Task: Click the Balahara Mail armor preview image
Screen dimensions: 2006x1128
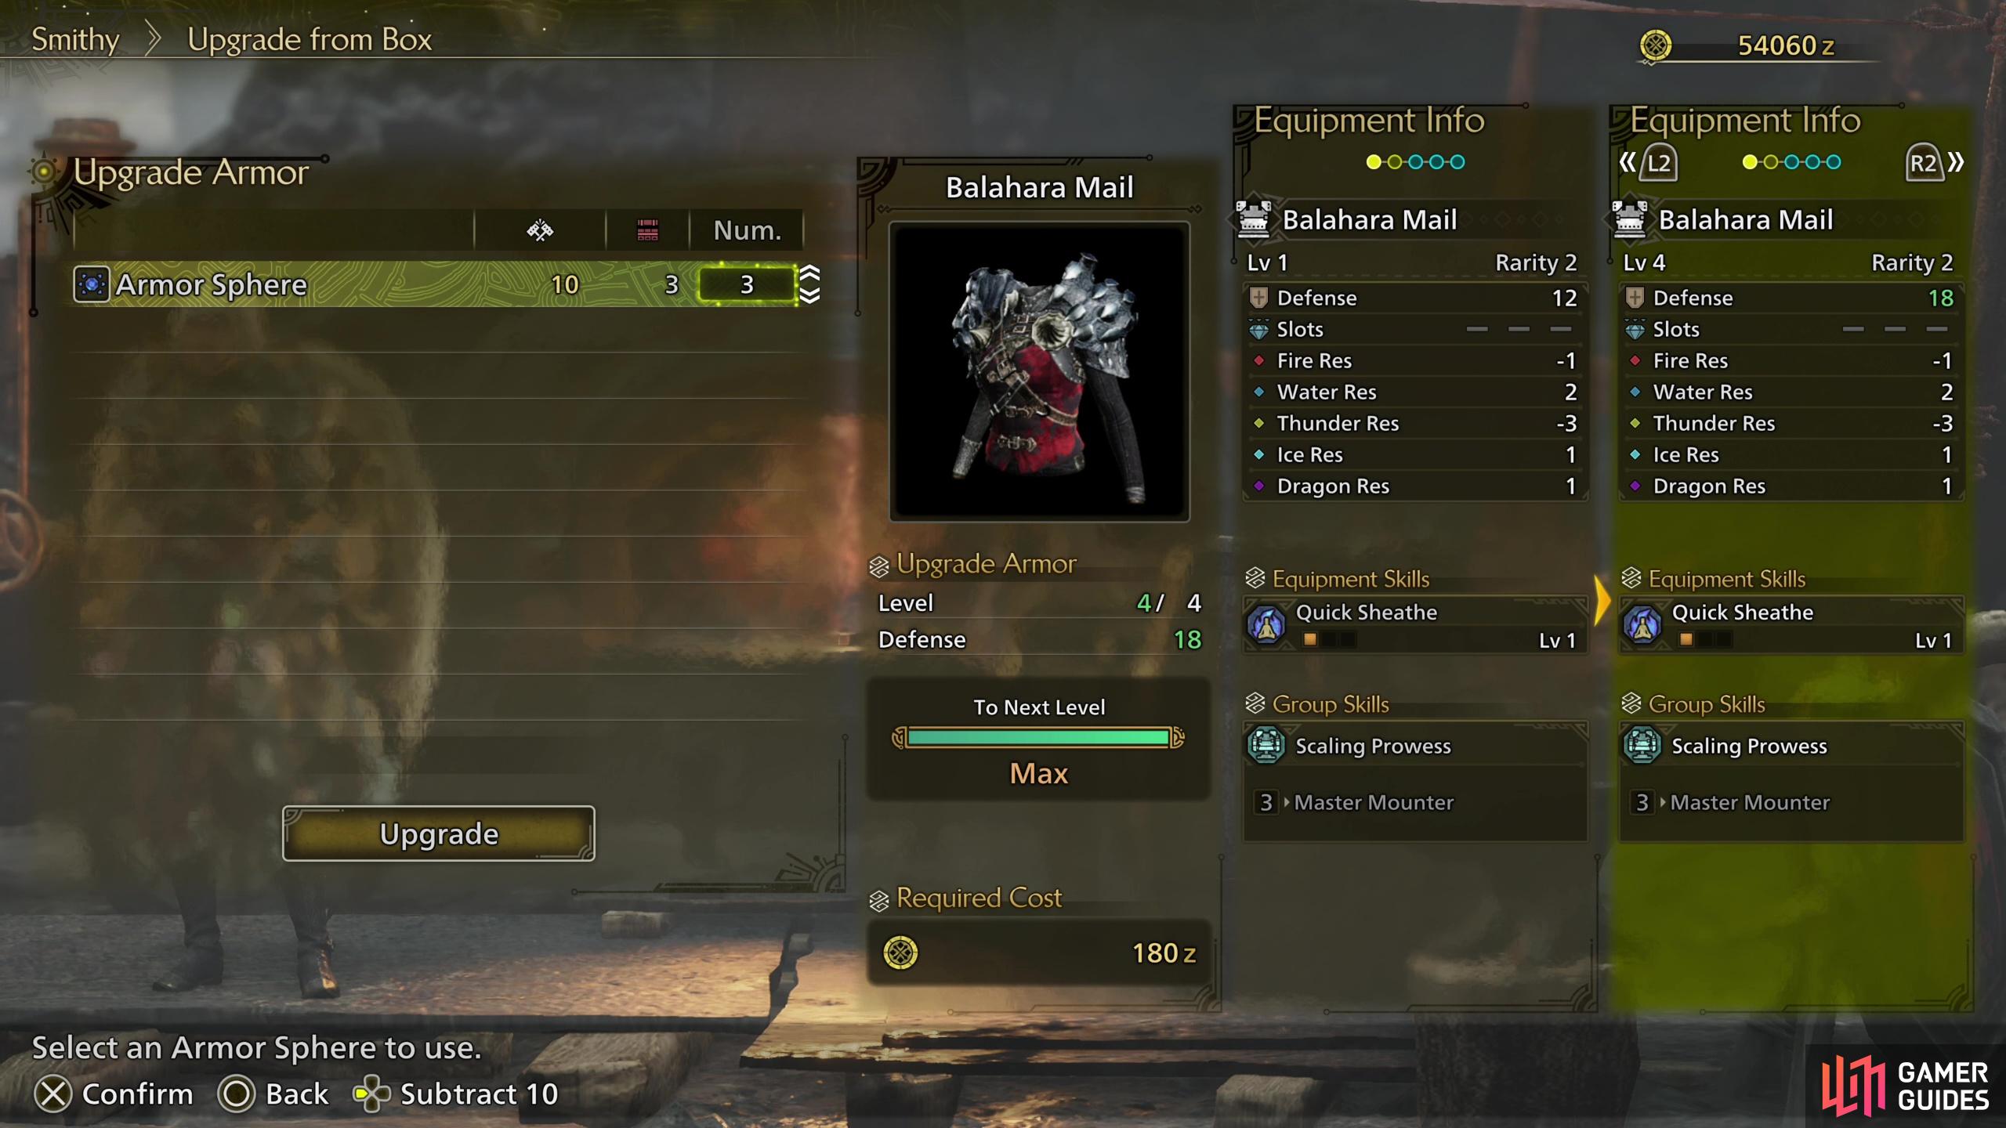Action: (x=1039, y=371)
